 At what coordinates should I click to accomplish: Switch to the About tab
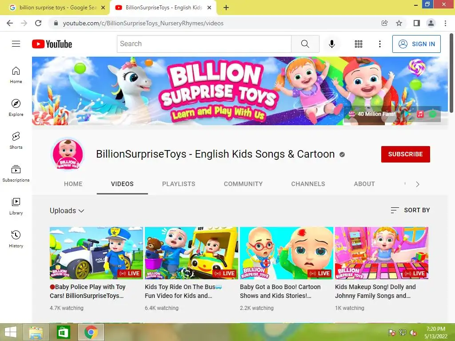(364, 184)
